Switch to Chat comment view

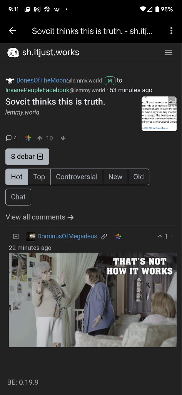(x=18, y=197)
